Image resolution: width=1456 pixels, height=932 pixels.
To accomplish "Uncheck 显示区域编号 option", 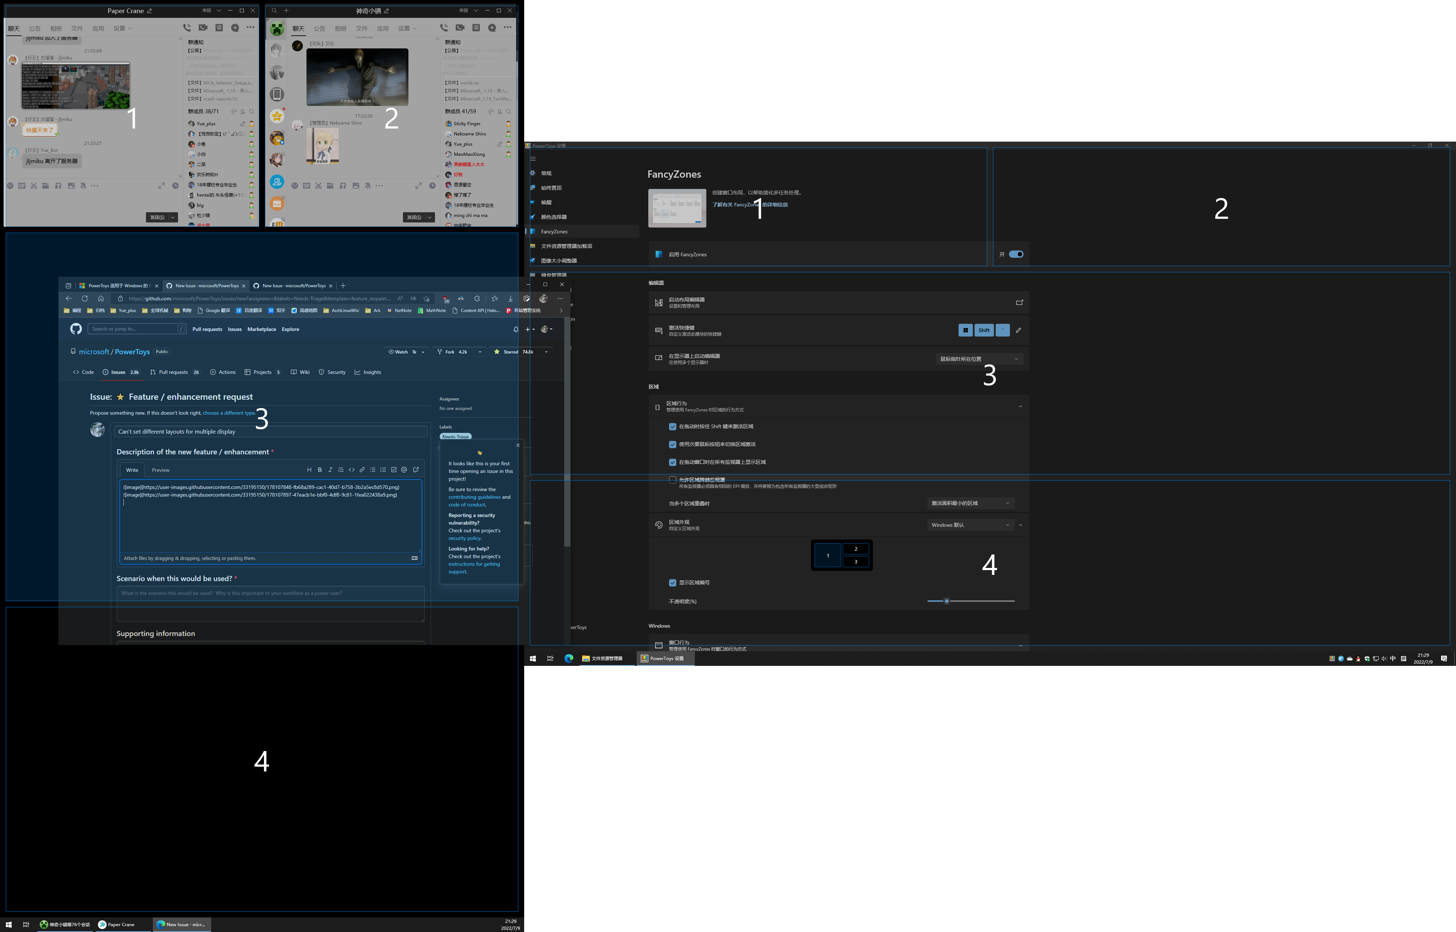I will point(673,582).
